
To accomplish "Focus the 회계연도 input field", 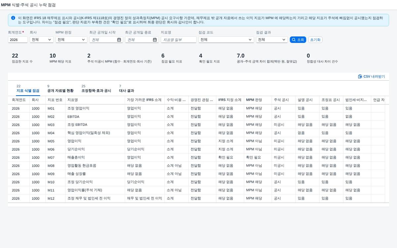I will (18, 40).
